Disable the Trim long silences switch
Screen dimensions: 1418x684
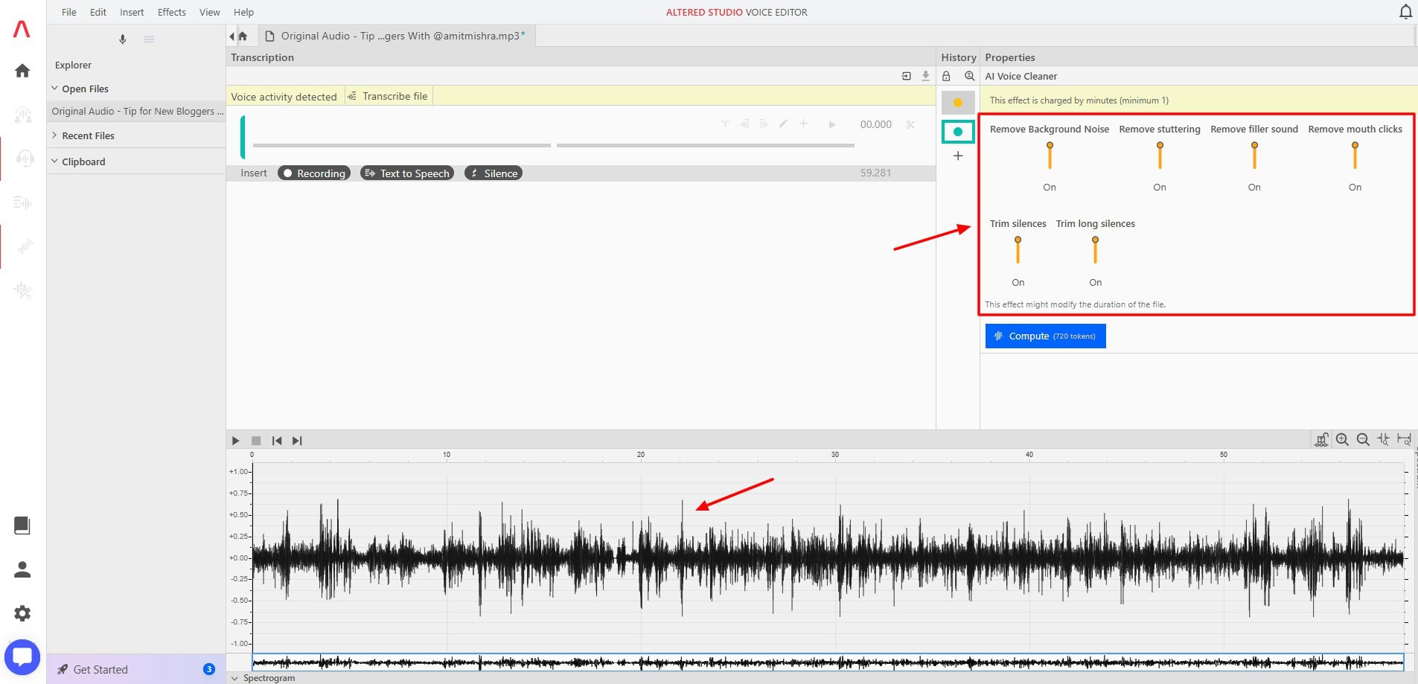[1095, 250]
